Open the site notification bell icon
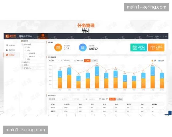Viewport: 172px width, 137px height. [147, 36]
